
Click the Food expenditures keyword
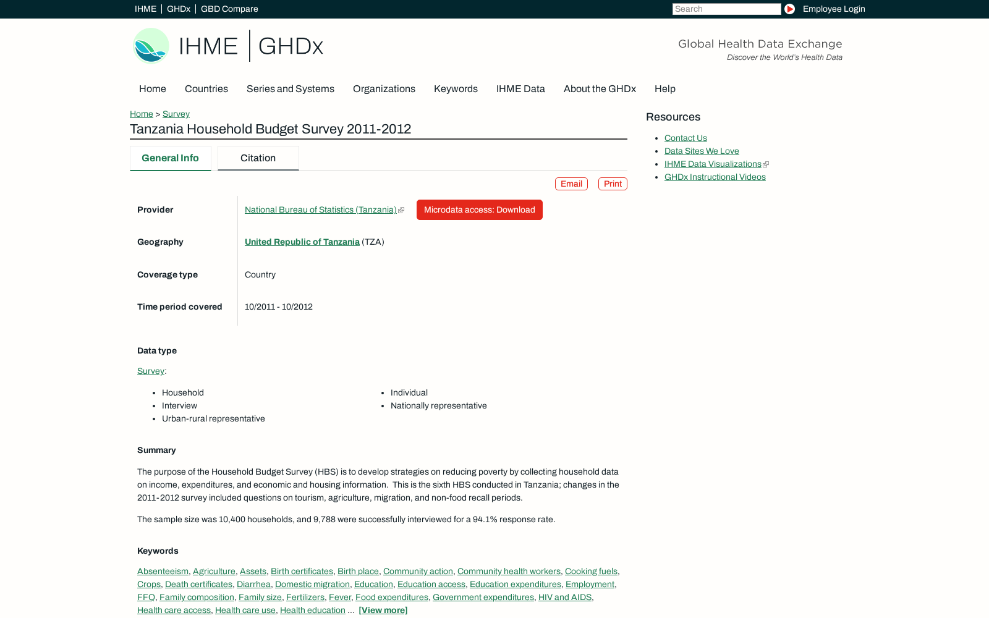pos(392,598)
